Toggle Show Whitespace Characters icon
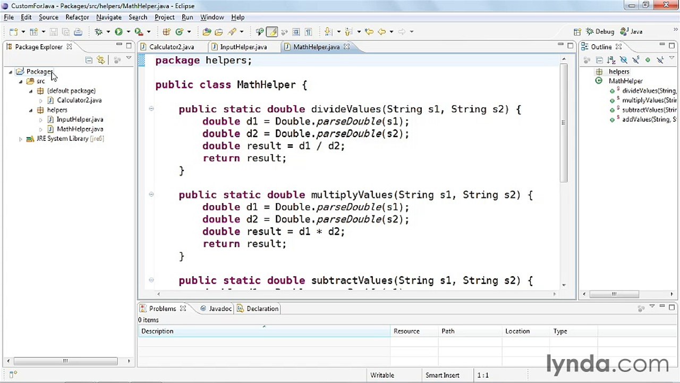680x383 pixels. [x=308, y=32]
